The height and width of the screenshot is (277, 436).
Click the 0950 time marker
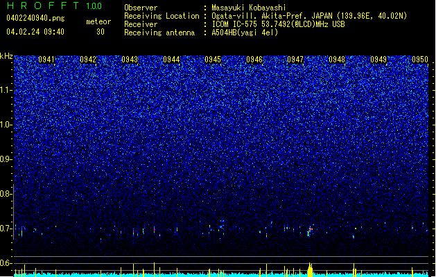(x=420, y=60)
